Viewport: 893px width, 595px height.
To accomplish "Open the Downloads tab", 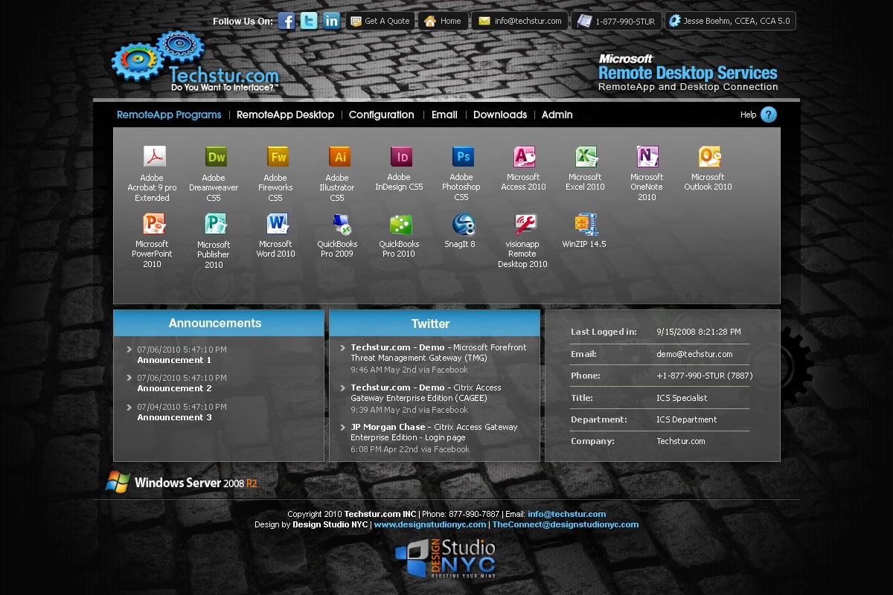I will point(500,115).
